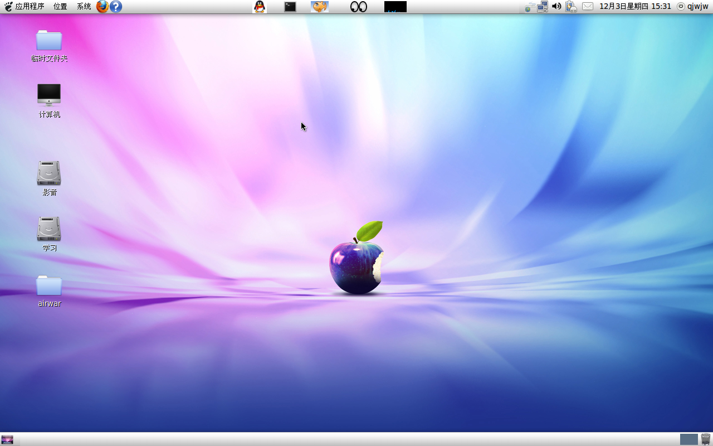Open the mail envelope indicator
713x446 pixels.
tap(588, 7)
